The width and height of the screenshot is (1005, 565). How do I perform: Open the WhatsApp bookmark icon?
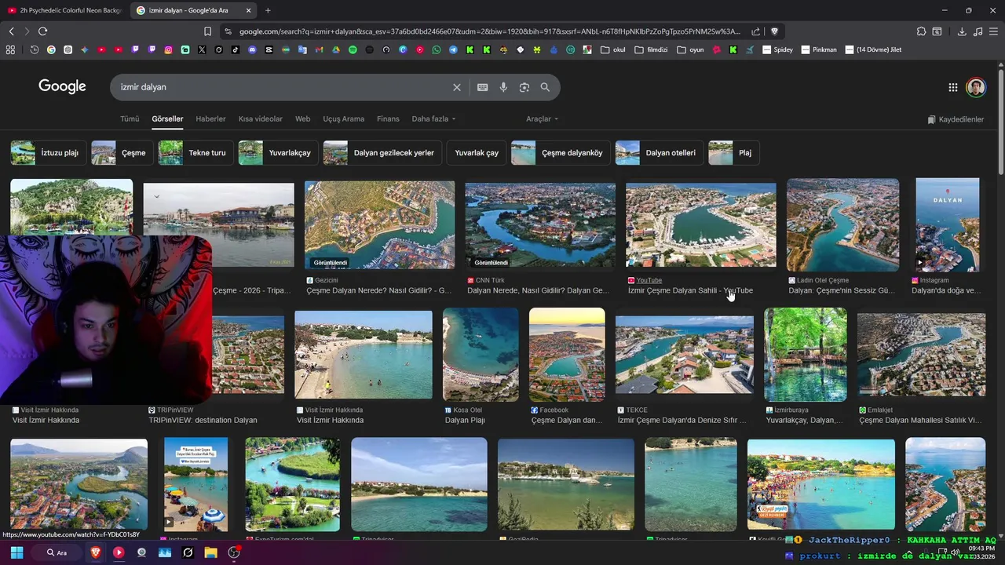coord(437,49)
